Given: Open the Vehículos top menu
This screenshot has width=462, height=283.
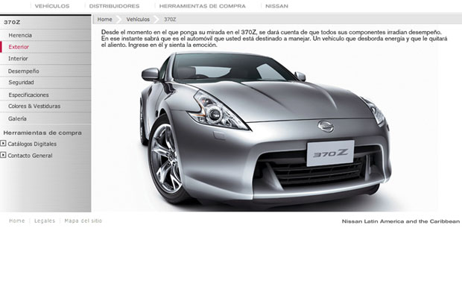Looking at the screenshot, I should point(52,6).
